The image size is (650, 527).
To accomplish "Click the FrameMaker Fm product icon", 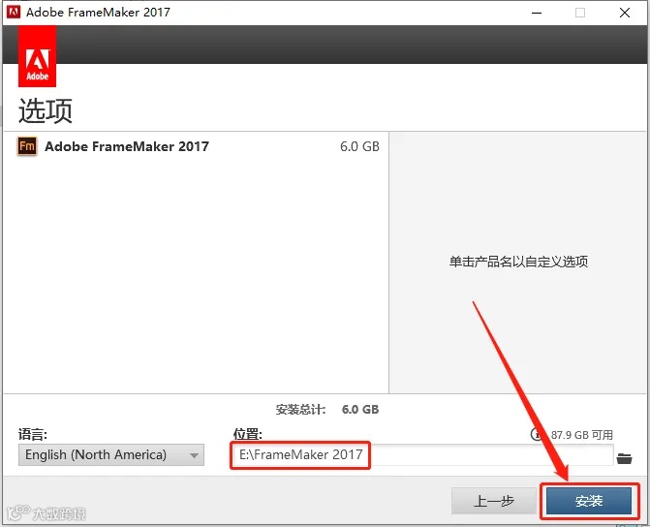I will [27, 146].
